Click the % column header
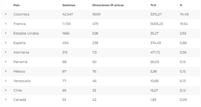This screenshot has height=107, width=201. (181, 5)
